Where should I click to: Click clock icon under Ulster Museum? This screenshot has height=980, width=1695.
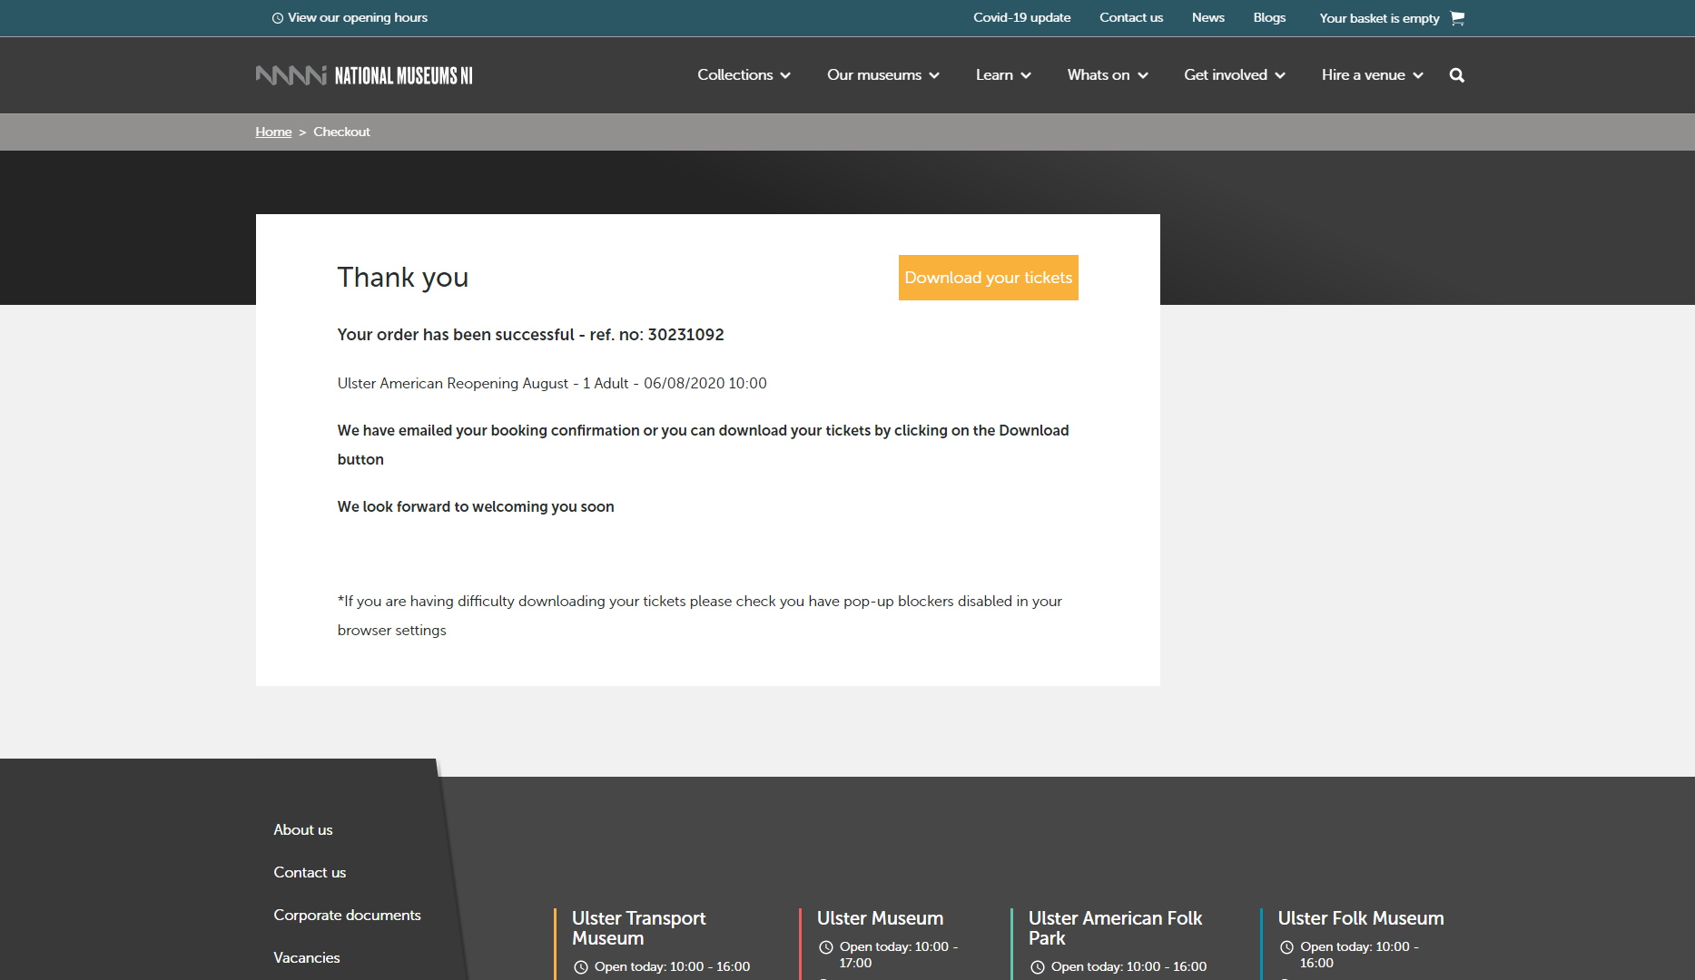(826, 947)
